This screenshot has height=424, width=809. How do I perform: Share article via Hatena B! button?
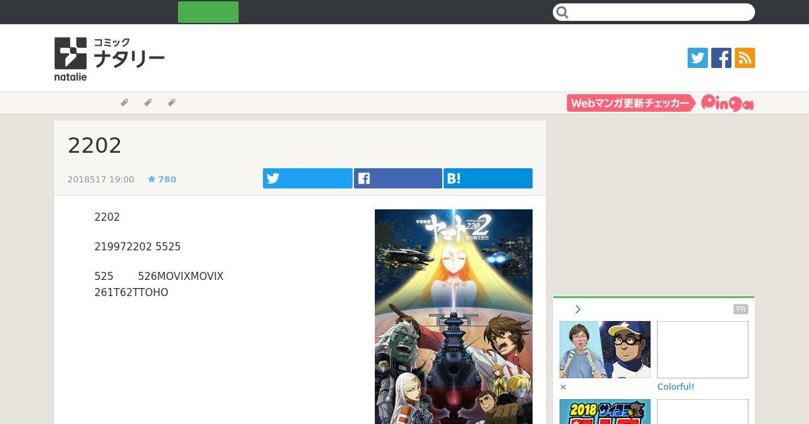click(488, 178)
